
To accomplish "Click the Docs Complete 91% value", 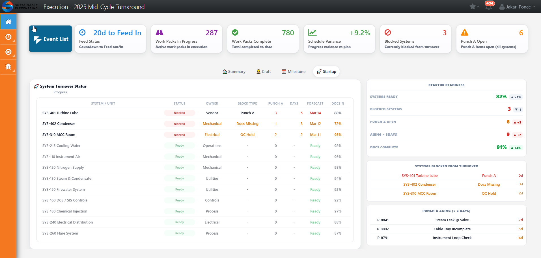I will point(501,147).
